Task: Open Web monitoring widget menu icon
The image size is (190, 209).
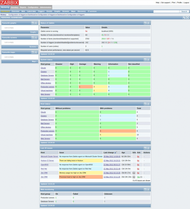Action: click(x=145, y=189)
